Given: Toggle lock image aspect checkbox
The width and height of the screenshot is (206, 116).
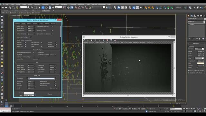Looking at the screenshot, I should point(52,31).
